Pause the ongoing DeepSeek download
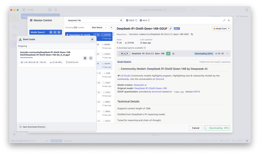This screenshot has height=155, width=260. pos(85,58)
